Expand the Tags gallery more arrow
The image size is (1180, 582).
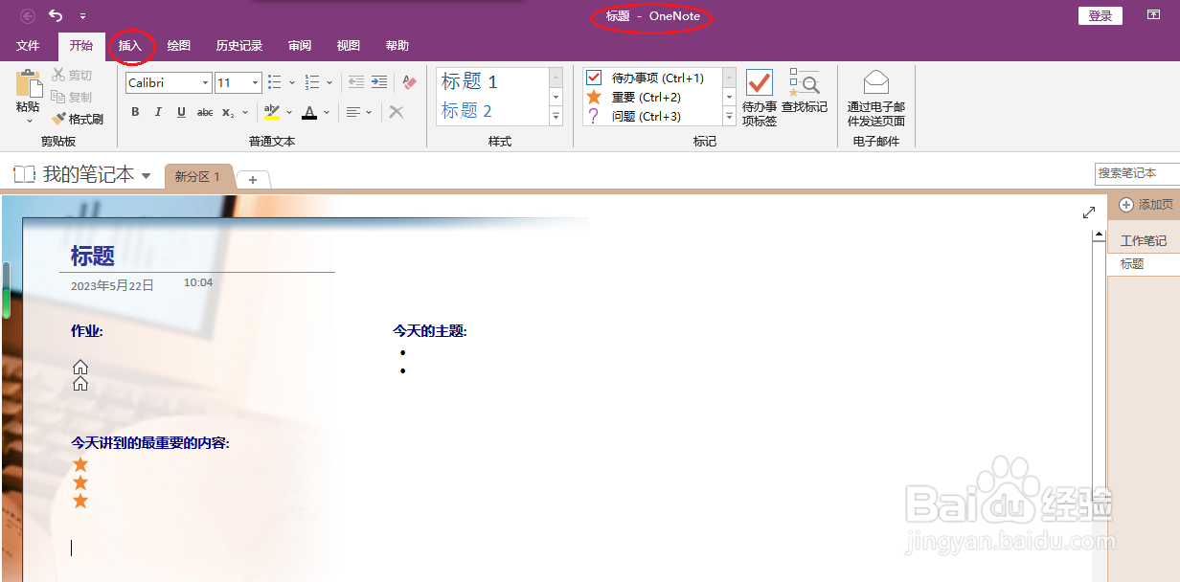(730, 117)
